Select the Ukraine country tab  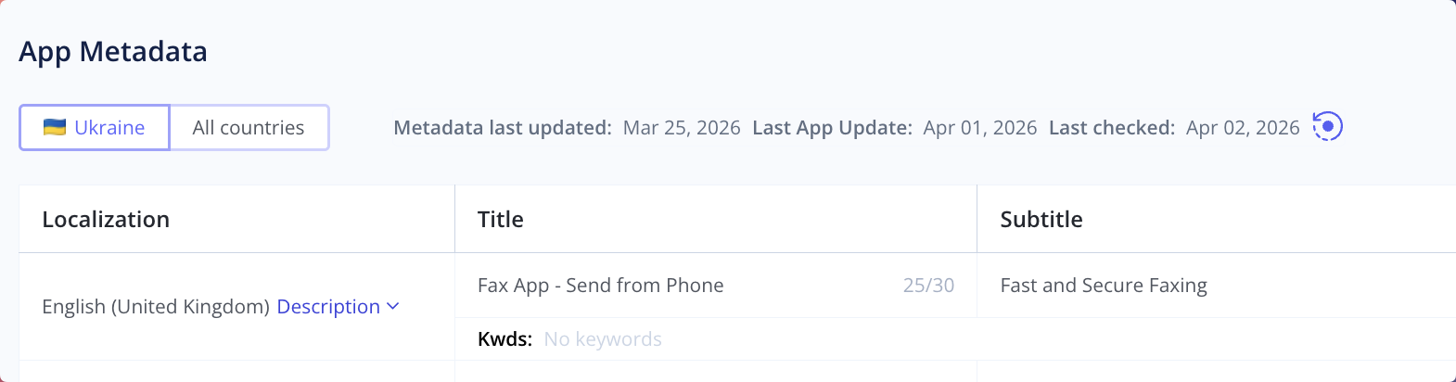pos(95,127)
